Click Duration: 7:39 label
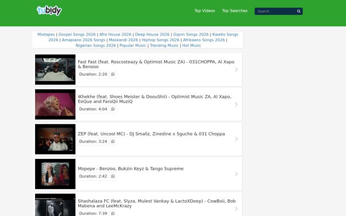 click(x=93, y=213)
